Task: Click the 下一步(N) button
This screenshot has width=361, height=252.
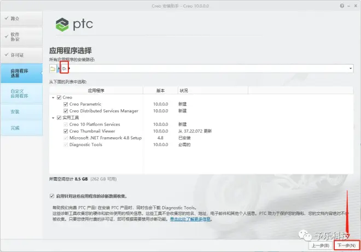Action: 346,245
